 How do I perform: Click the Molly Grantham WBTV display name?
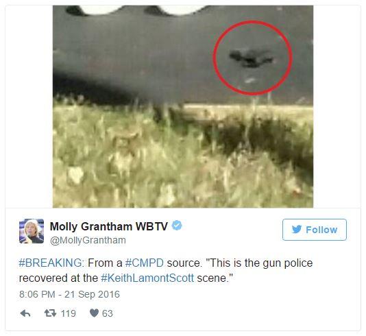tap(109, 226)
